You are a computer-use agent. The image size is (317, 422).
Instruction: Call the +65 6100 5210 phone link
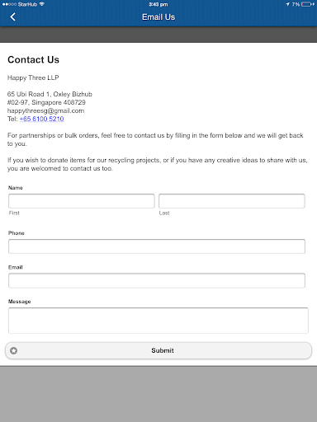click(41, 119)
